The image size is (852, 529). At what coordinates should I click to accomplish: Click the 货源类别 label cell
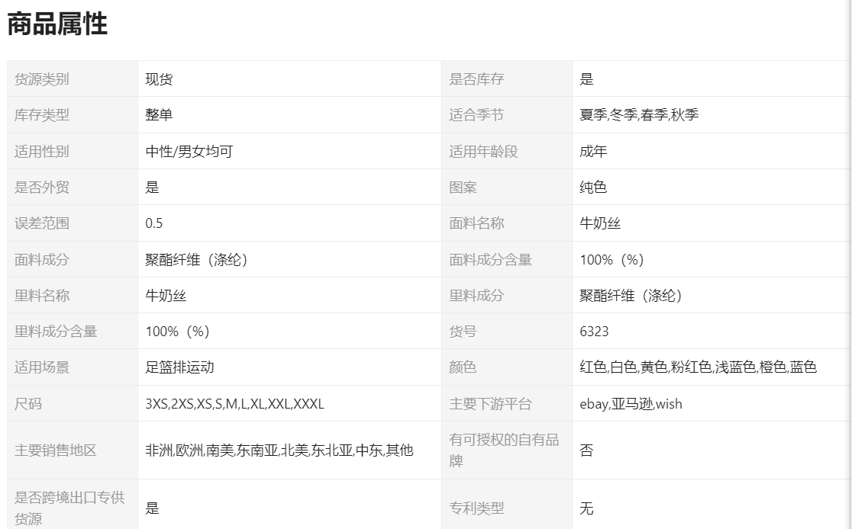(x=42, y=79)
